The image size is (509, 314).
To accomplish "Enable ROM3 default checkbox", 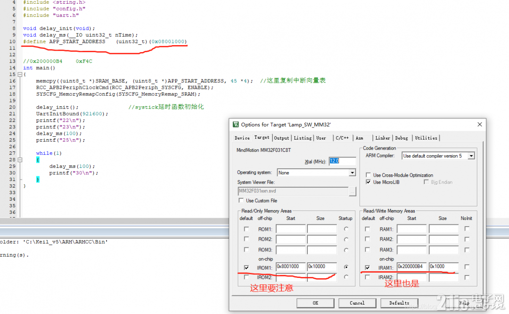I will [246, 250].
